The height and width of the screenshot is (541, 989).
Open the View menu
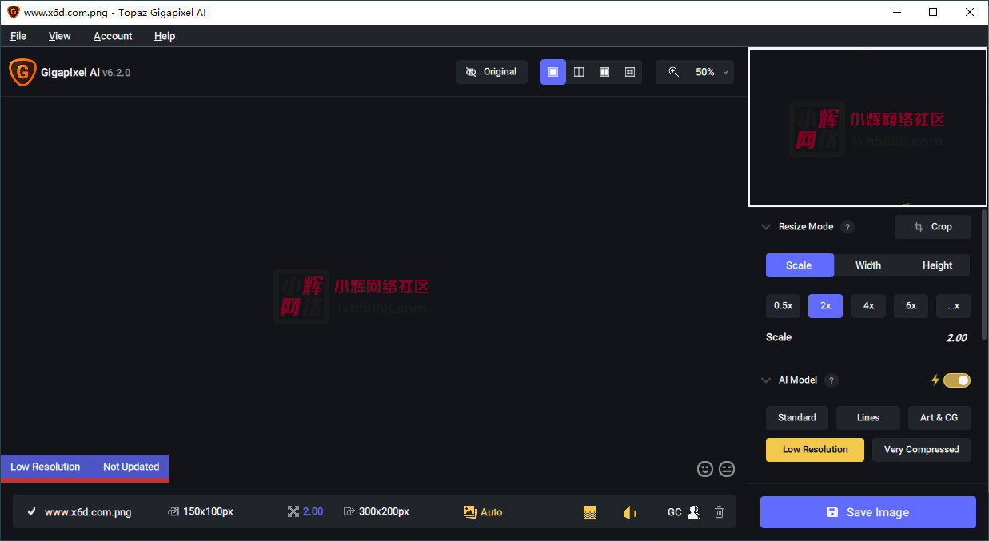pos(60,36)
